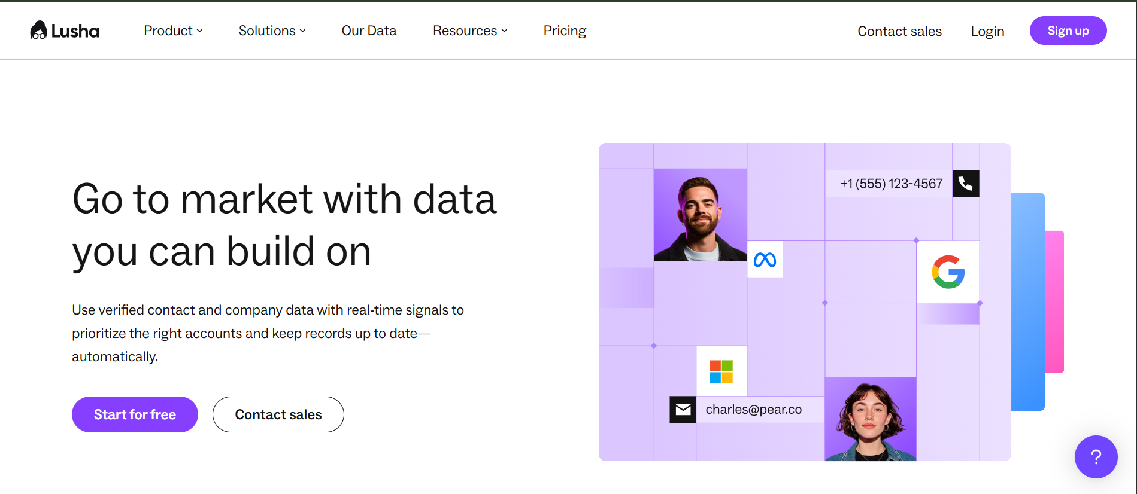1137x494 pixels.
Task: Click the Login link
Action: [x=987, y=31]
